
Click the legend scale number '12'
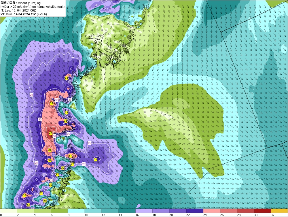tap(103, 215)
